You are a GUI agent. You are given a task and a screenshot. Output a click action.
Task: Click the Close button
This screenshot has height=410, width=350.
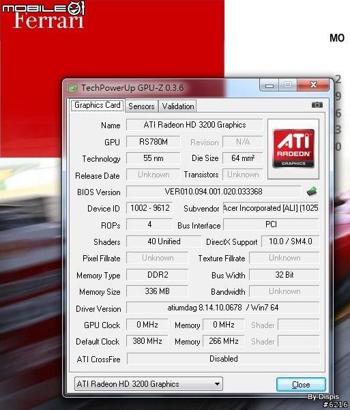(x=301, y=384)
